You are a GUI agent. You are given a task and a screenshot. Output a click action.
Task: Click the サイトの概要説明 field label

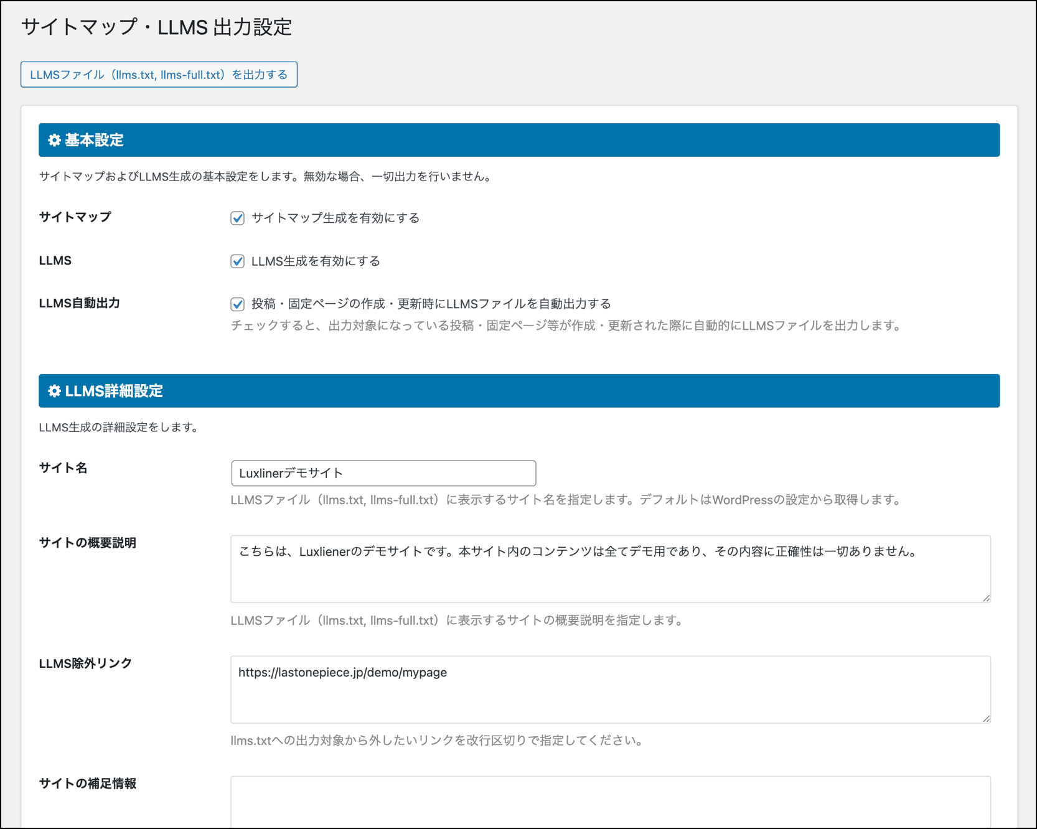point(87,543)
